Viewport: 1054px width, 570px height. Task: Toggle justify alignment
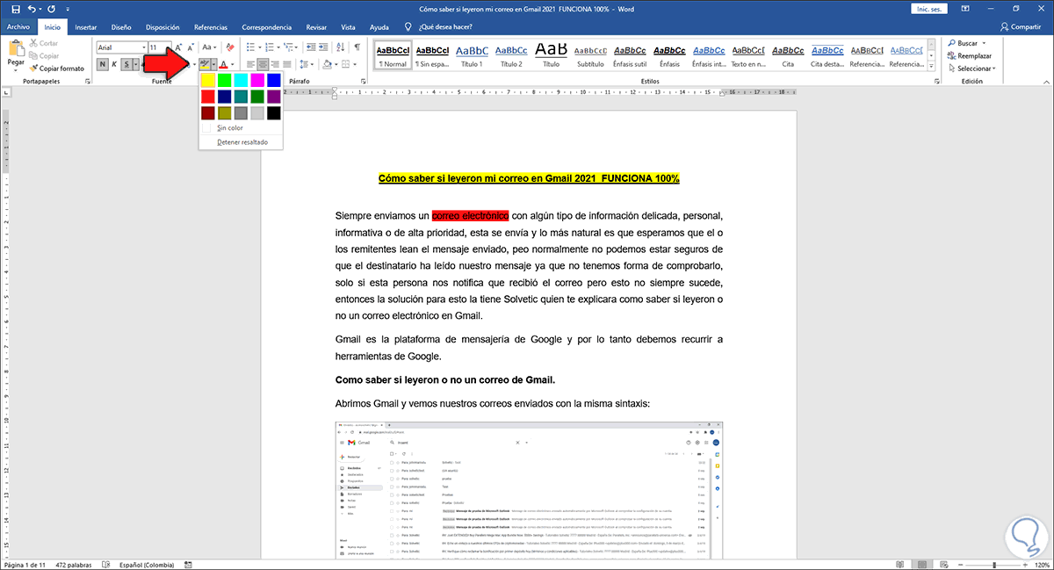point(287,64)
